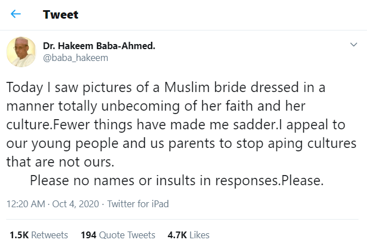Image resolution: width=367 pixels, height=249 pixels.
Task: Click the tweet line starting "Today I saw"
Action: click(168, 89)
